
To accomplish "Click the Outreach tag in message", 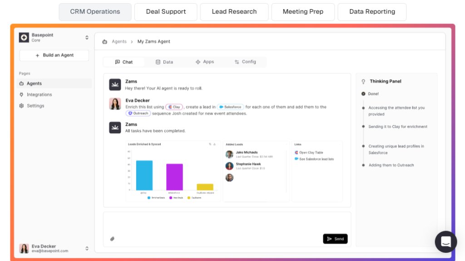I will [138, 113].
